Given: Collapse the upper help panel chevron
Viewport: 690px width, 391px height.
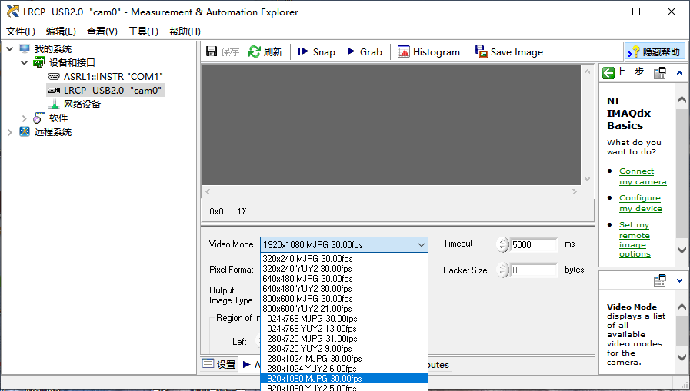Looking at the screenshot, I should 679,73.
